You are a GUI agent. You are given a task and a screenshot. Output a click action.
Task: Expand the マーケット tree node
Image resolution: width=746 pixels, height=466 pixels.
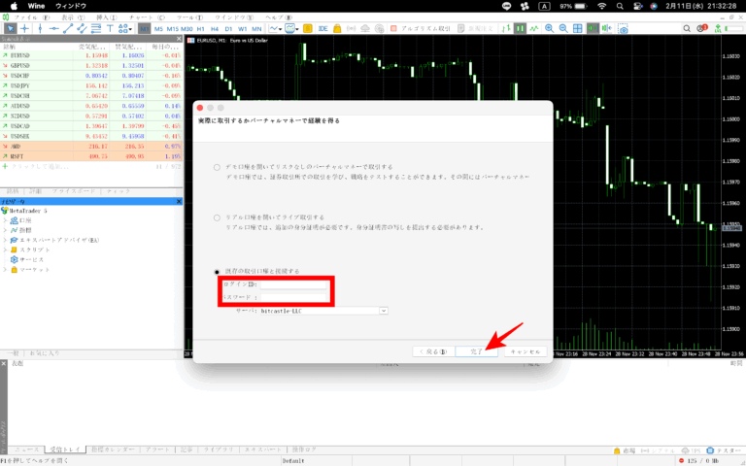coord(5,270)
